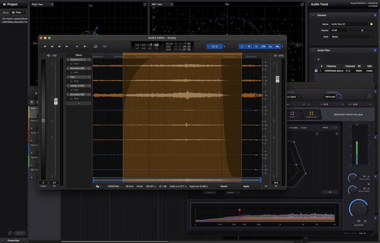This screenshot has width=380, height=243.
Task: Click the rewind button in Audio Editor
Action: pyautogui.click(x=52, y=47)
